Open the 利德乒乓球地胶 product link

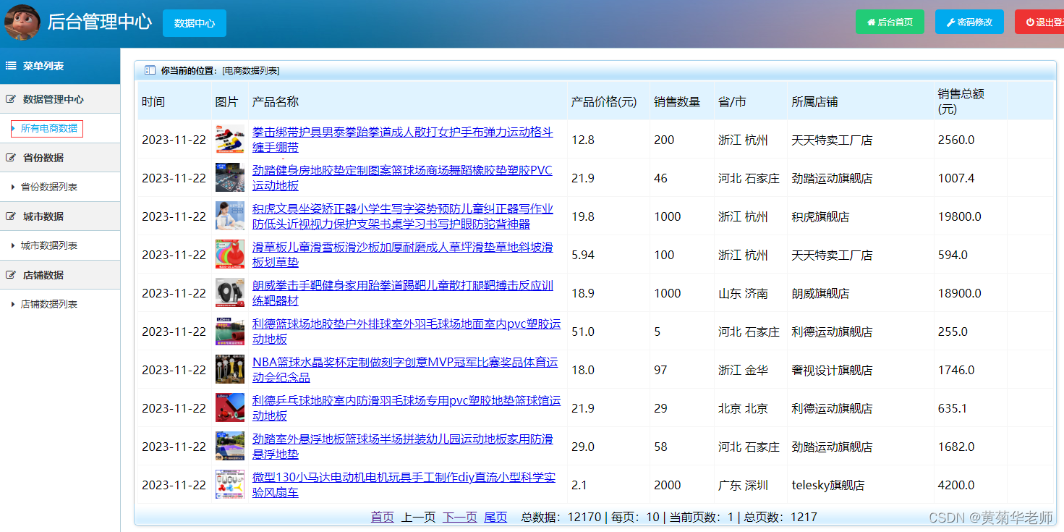click(x=406, y=408)
